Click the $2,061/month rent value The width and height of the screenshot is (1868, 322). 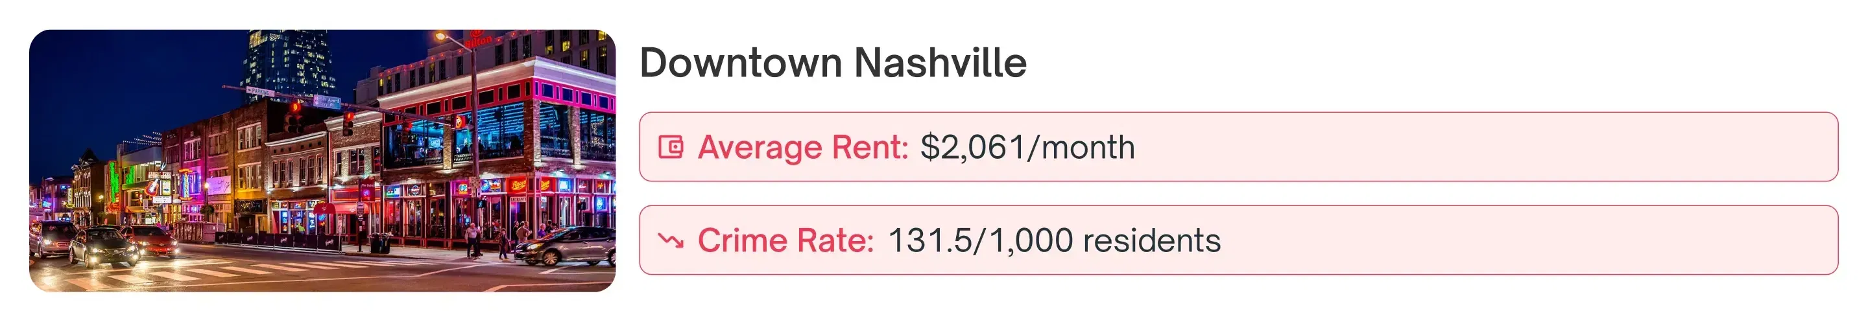[x=1027, y=148]
